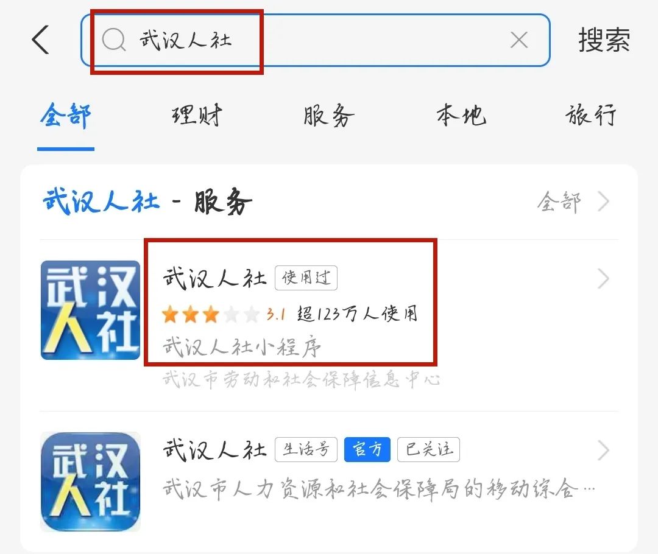
Task: Open the 理财 tab
Action: point(197,116)
